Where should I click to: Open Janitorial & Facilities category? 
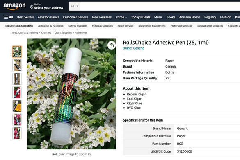tap(50, 26)
